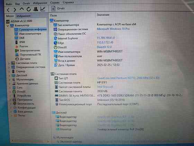Viewport: 194px width, 146px height.
Task: Click Тип BIOS chip icon
Action: coord(57,100)
